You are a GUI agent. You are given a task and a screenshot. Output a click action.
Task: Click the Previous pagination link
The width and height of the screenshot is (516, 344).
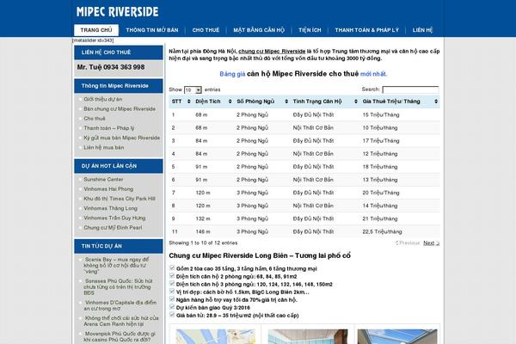point(408,243)
